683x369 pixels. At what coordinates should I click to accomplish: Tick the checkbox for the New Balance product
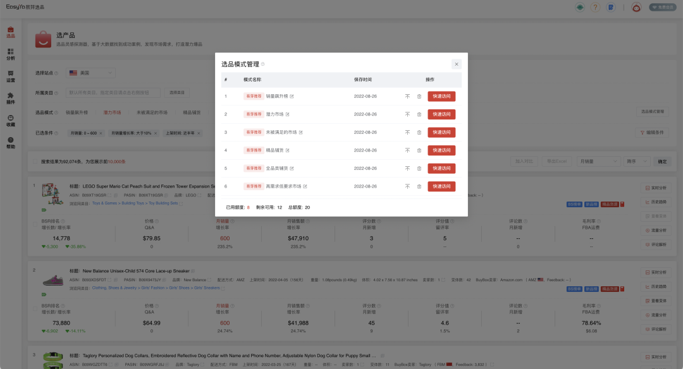coord(35,309)
